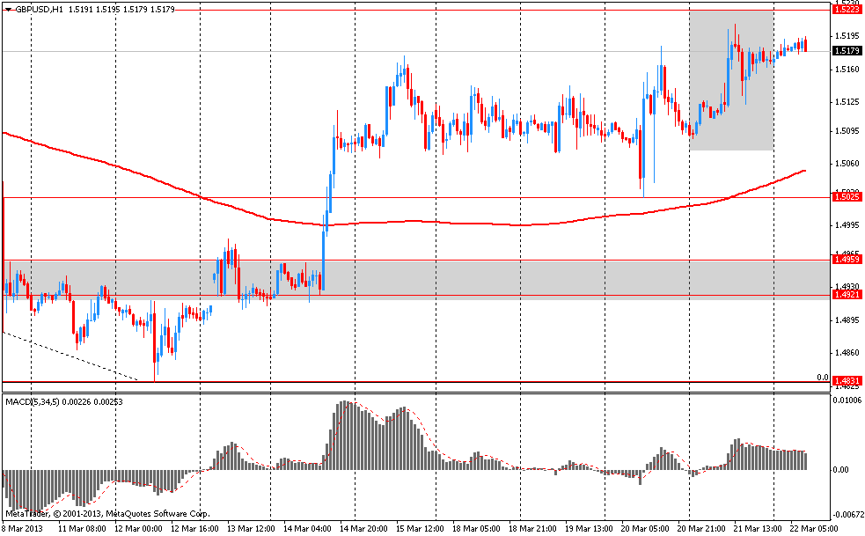Click the 1.4895 value on price scale
Image resolution: width=865 pixels, height=536 pixels.
coord(847,320)
